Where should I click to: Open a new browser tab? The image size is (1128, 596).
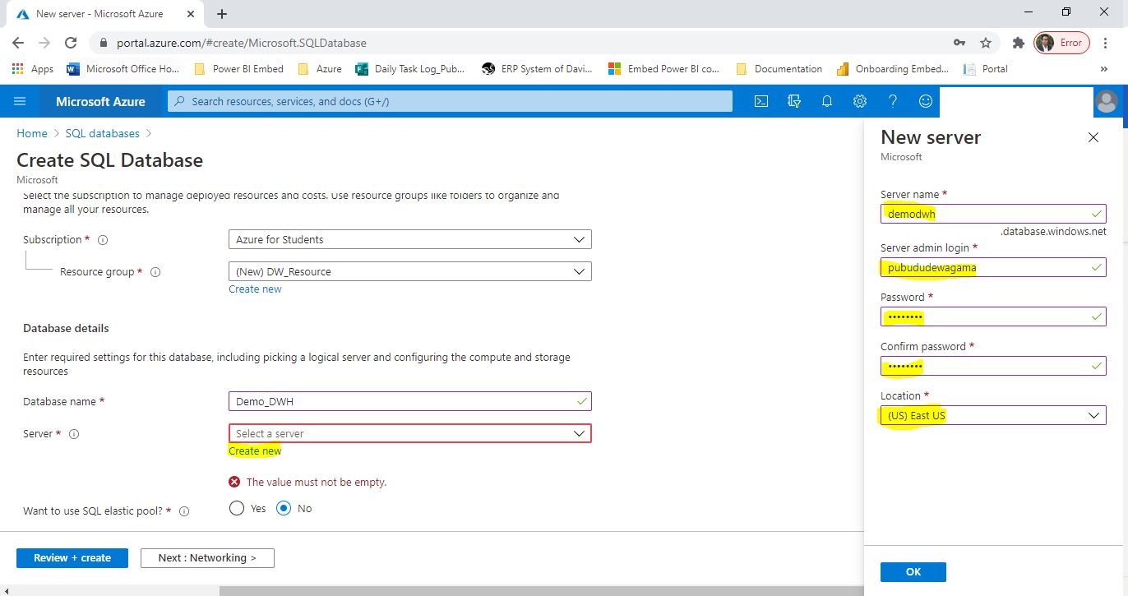coord(222,14)
